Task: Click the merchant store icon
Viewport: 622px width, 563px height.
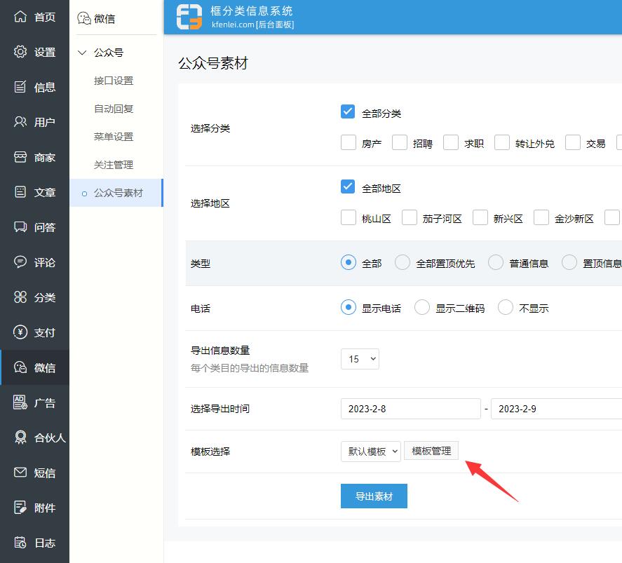Action: (21, 157)
